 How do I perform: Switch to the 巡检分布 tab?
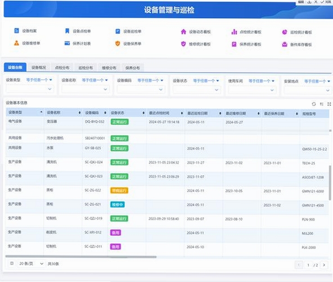[x=85, y=68]
